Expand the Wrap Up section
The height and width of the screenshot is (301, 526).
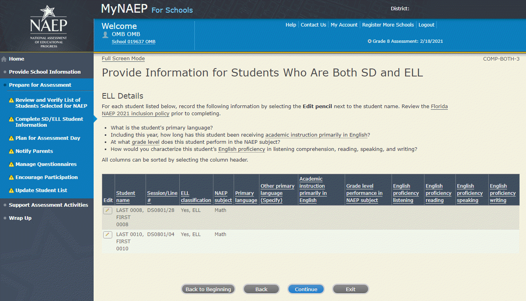pos(20,218)
